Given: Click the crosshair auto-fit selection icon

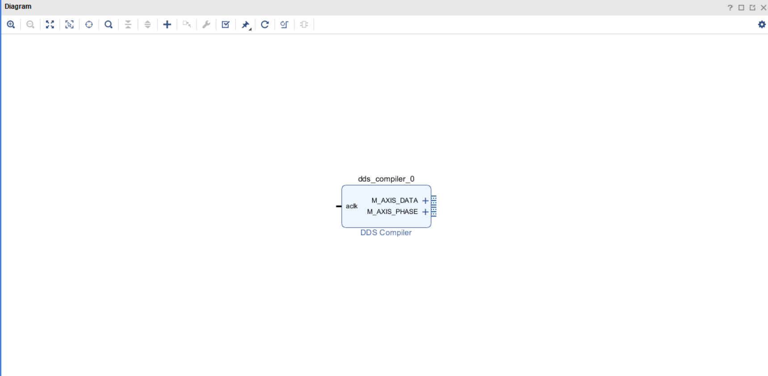Looking at the screenshot, I should [x=89, y=25].
